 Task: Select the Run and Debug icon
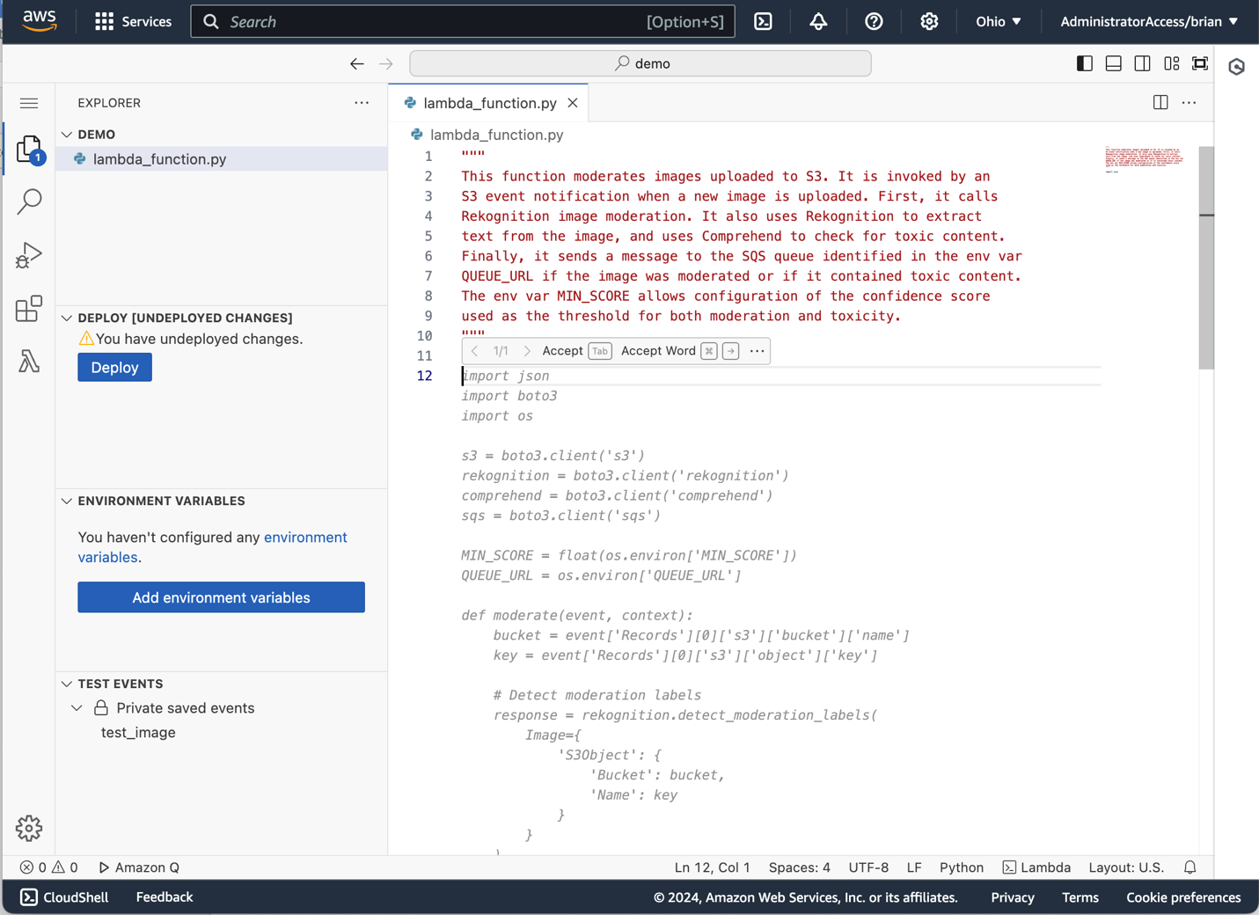pos(29,255)
